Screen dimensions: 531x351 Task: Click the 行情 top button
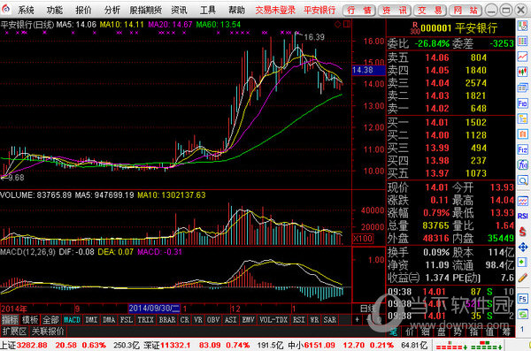pos(359,11)
